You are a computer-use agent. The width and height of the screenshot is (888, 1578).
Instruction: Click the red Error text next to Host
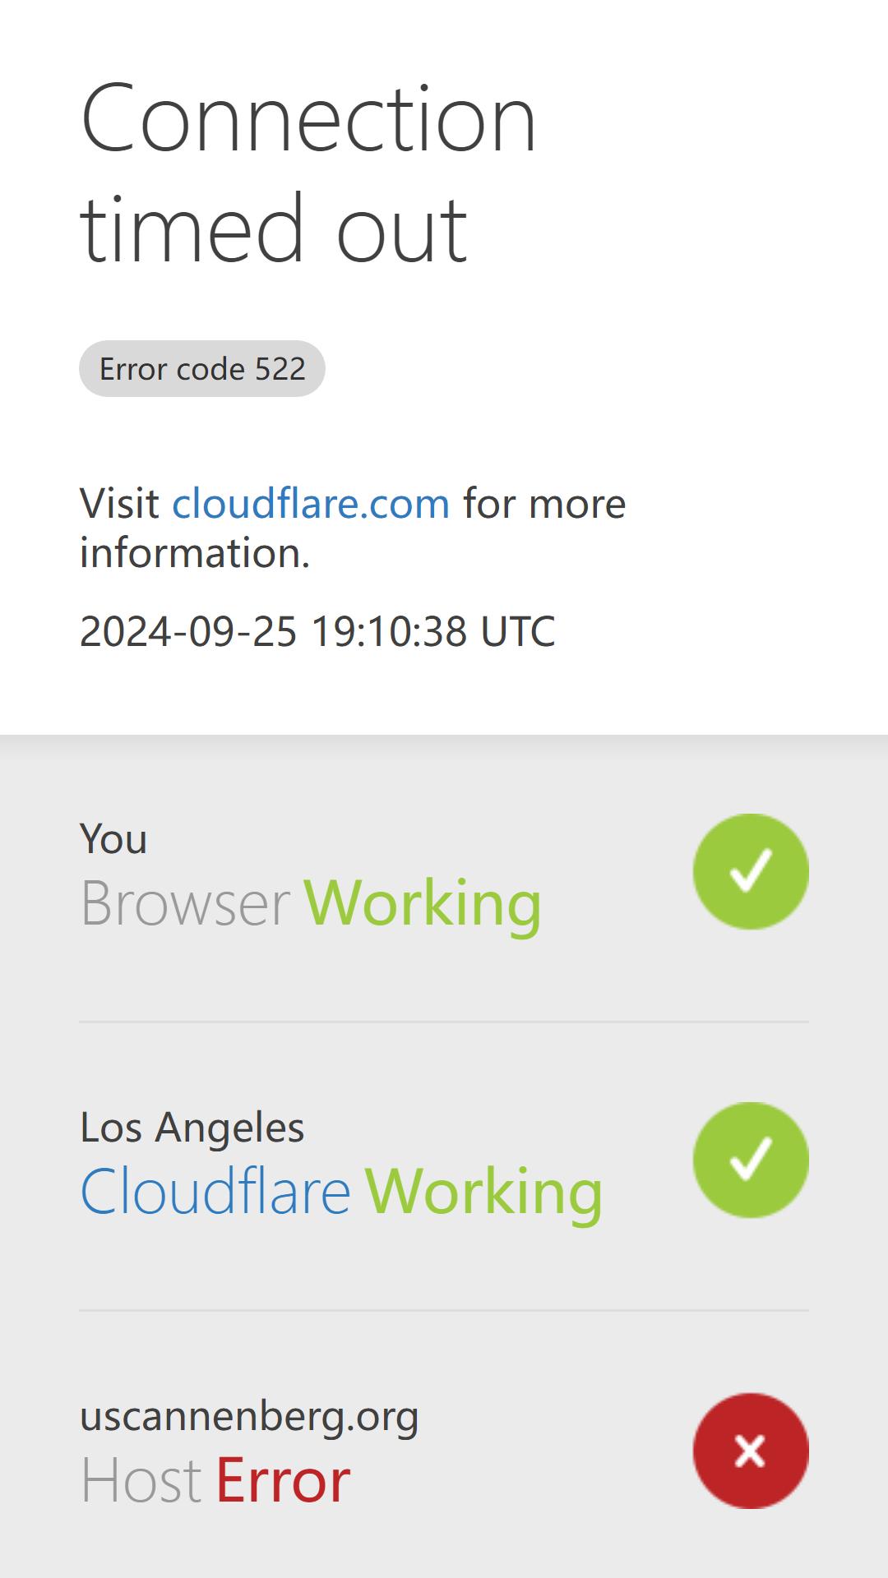(283, 1480)
